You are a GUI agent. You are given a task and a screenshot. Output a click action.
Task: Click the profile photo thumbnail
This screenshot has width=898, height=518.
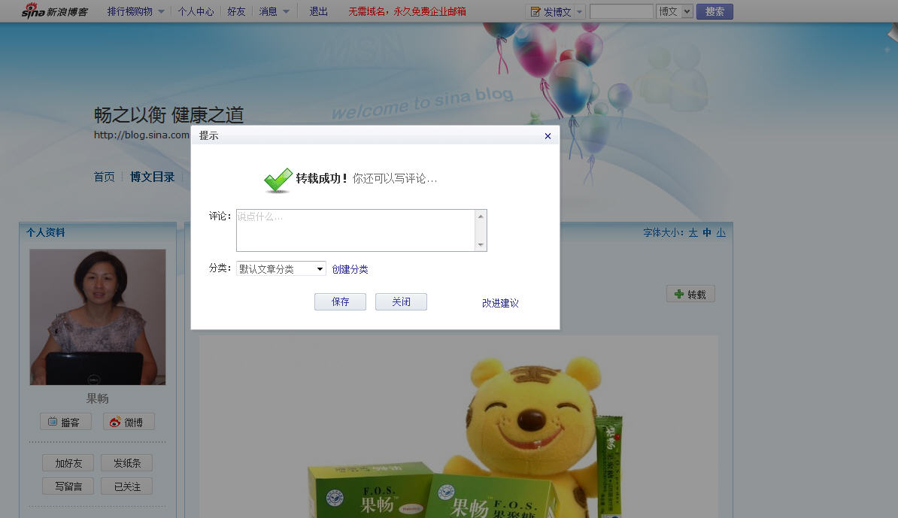click(97, 317)
